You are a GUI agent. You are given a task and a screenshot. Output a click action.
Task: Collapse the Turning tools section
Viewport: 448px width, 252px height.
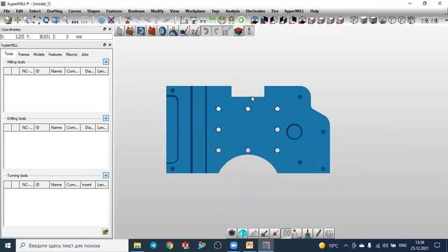tap(106, 175)
